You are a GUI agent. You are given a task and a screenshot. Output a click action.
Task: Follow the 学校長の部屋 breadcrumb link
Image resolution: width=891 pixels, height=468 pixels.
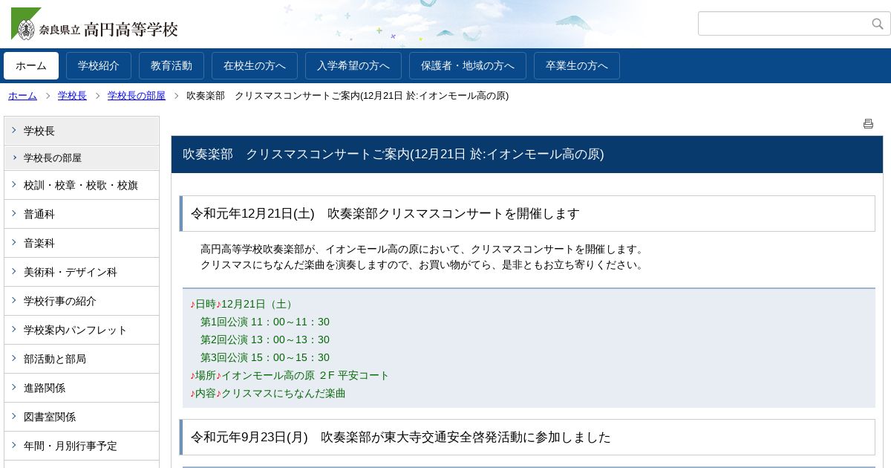click(137, 96)
